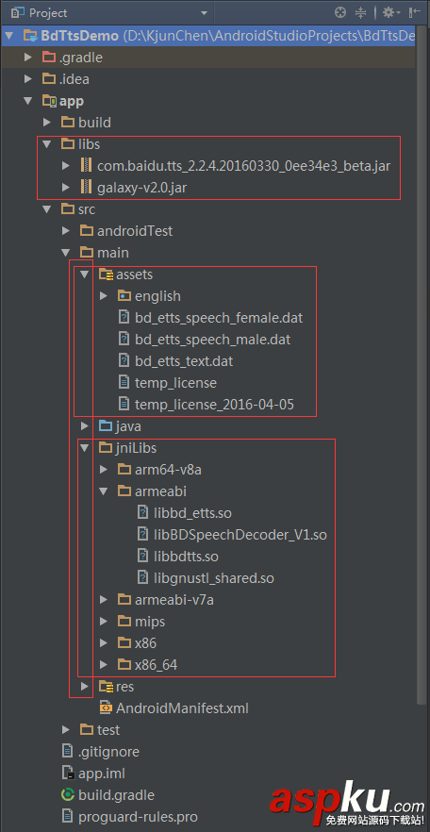Expand the res folder

coord(85,687)
